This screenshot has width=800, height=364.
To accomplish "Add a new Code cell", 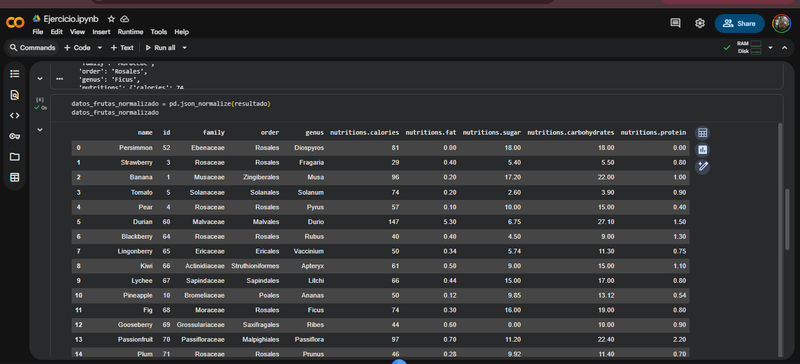I will point(77,48).
